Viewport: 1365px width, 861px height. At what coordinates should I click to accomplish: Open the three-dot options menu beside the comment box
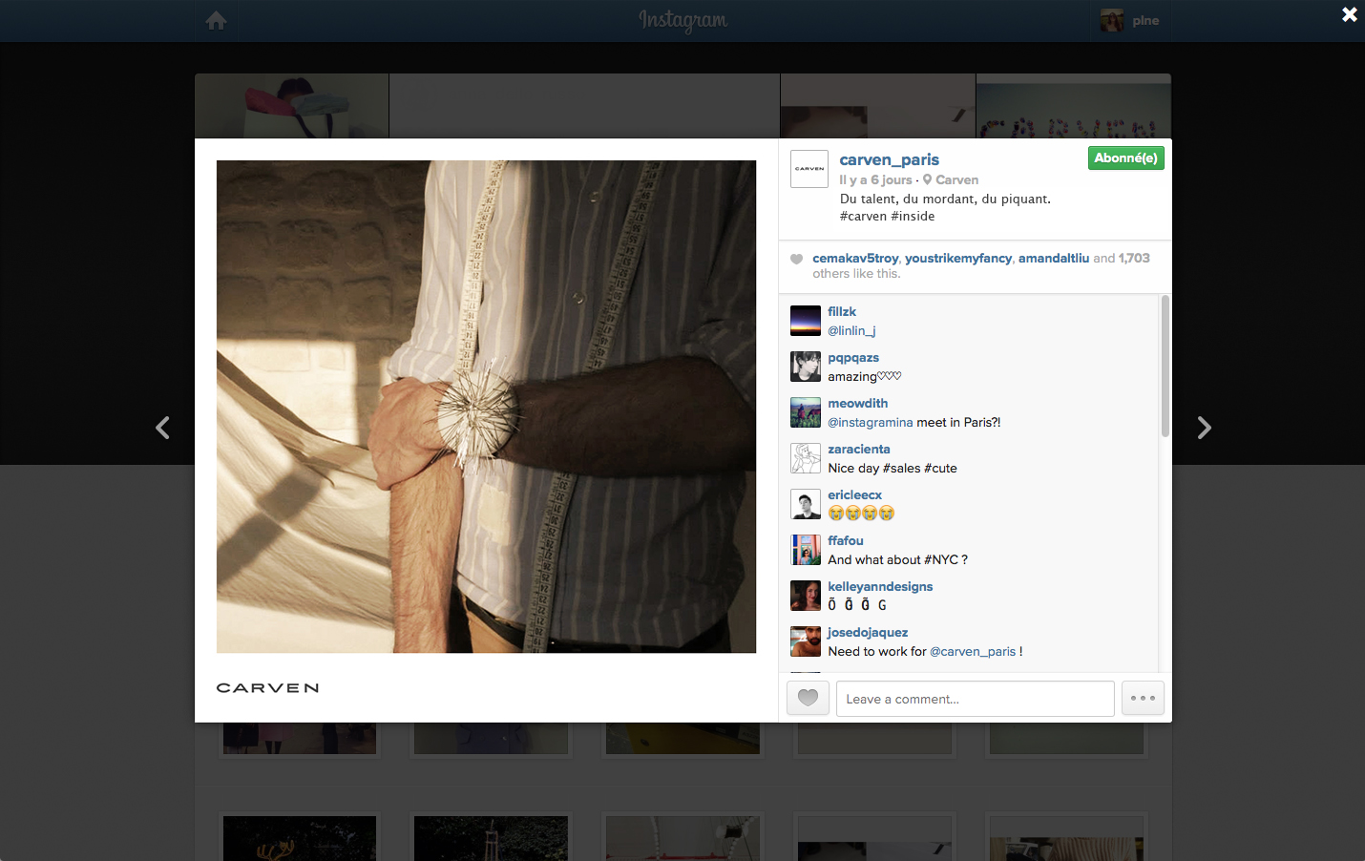(x=1142, y=698)
